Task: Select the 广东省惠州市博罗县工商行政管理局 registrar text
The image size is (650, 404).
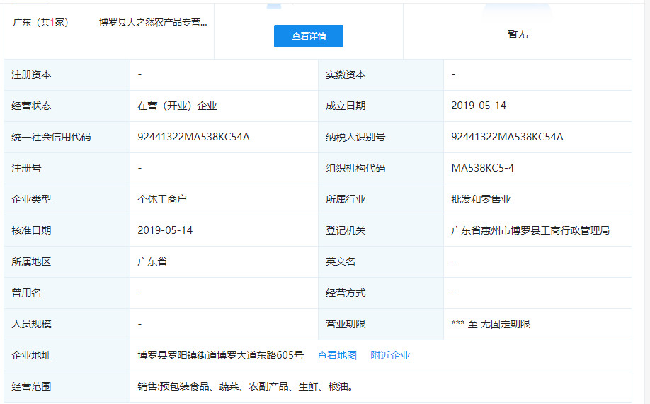Action: point(530,230)
